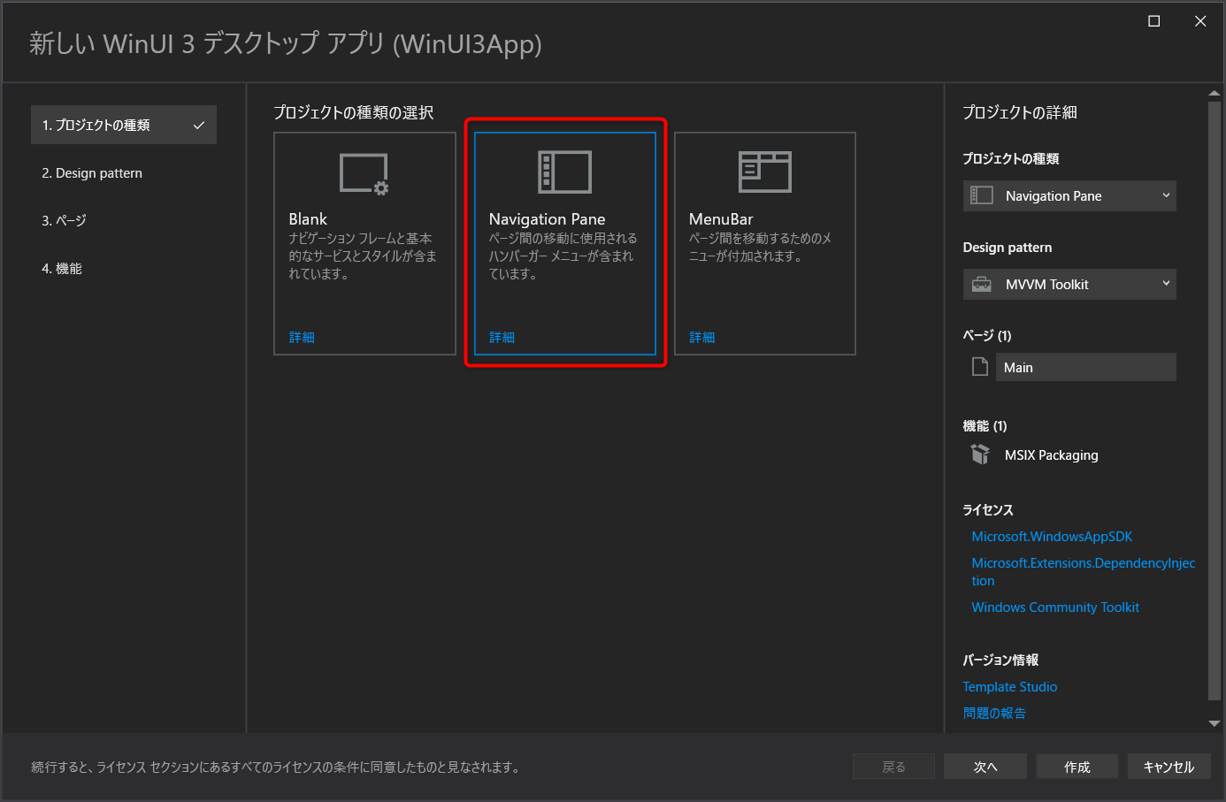
Task: Open 詳細 link on Blank card
Action: (302, 337)
